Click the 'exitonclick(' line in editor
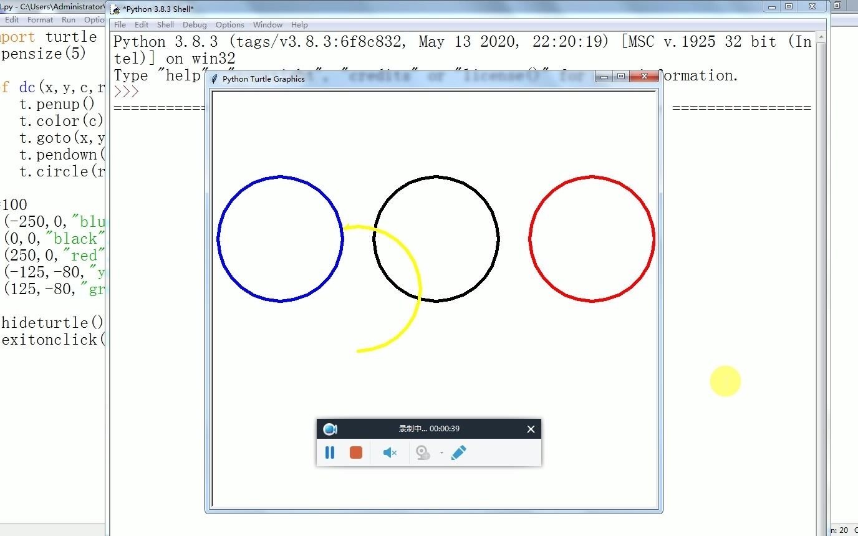The image size is (858, 536). 53,340
